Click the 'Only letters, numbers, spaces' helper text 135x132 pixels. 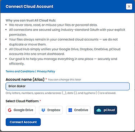[61, 93]
